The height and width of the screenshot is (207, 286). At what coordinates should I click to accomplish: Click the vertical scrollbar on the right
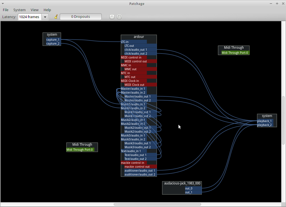pos(283,120)
